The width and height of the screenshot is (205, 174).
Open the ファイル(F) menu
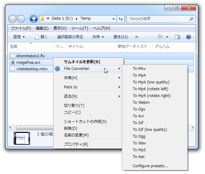coord(21,28)
